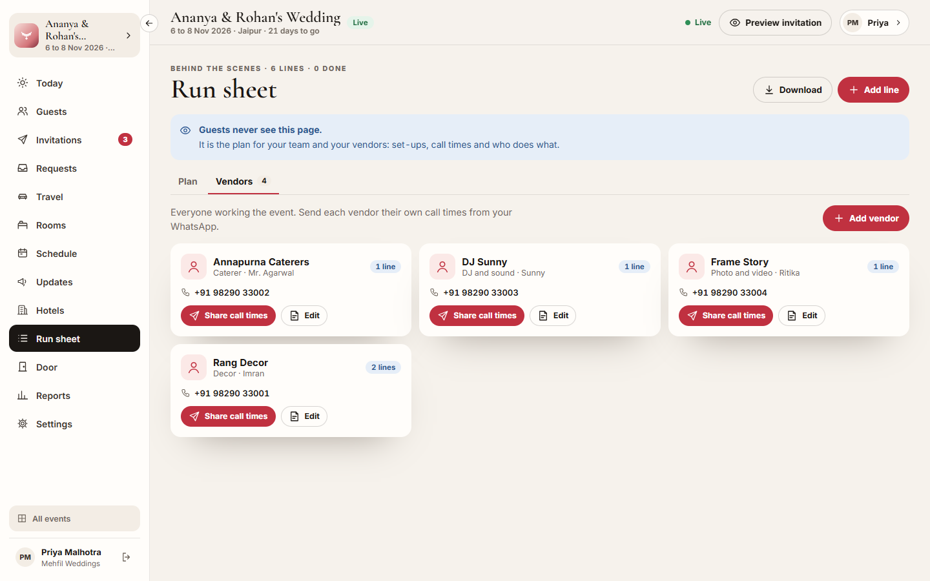Viewport: 930px width, 581px height.
Task: Open the Today page
Action: tap(74, 83)
